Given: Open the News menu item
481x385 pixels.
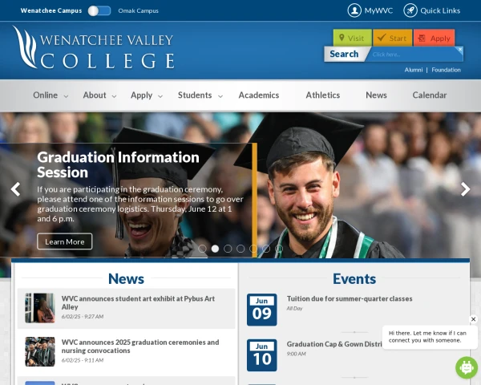Looking at the screenshot, I should click(x=376, y=95).
